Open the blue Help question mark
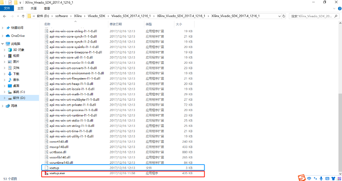 [339, 9]
